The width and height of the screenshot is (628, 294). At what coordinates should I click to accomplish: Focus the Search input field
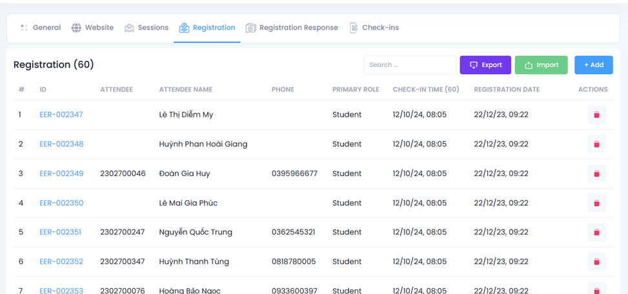pos(409,65)
